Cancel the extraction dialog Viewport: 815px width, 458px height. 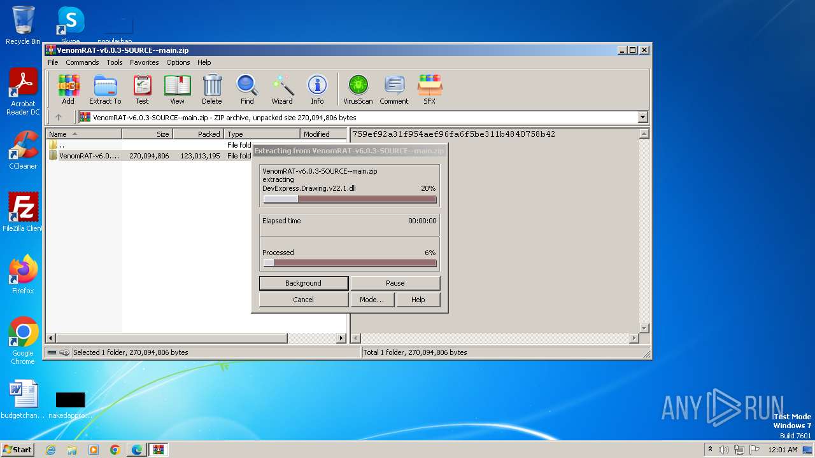click(304, 300)
